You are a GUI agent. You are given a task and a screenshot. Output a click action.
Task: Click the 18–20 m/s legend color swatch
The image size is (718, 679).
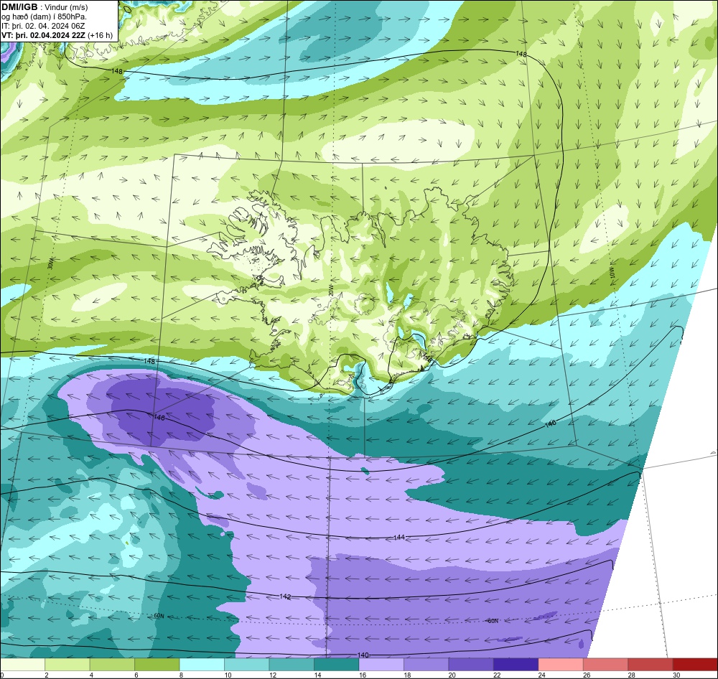pos(426,665)
